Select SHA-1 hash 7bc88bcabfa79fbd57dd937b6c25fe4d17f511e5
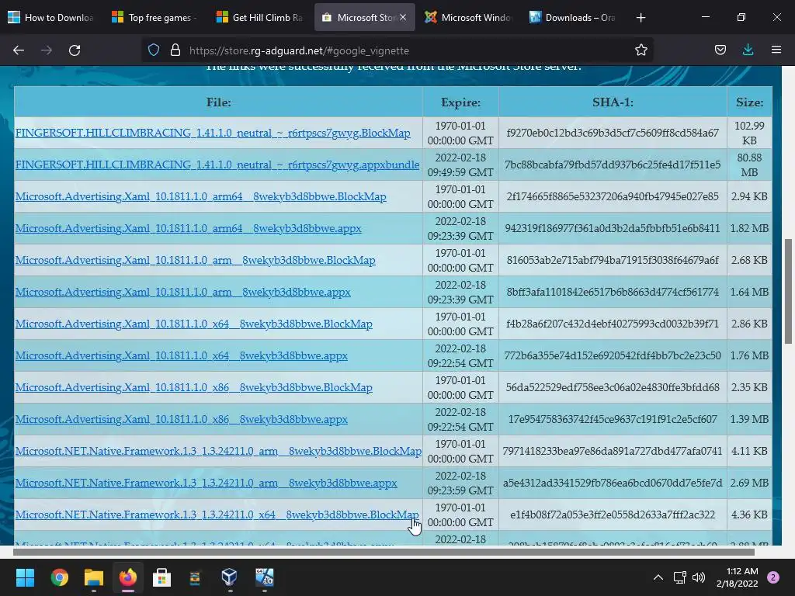795x596 pixels. 613,165
